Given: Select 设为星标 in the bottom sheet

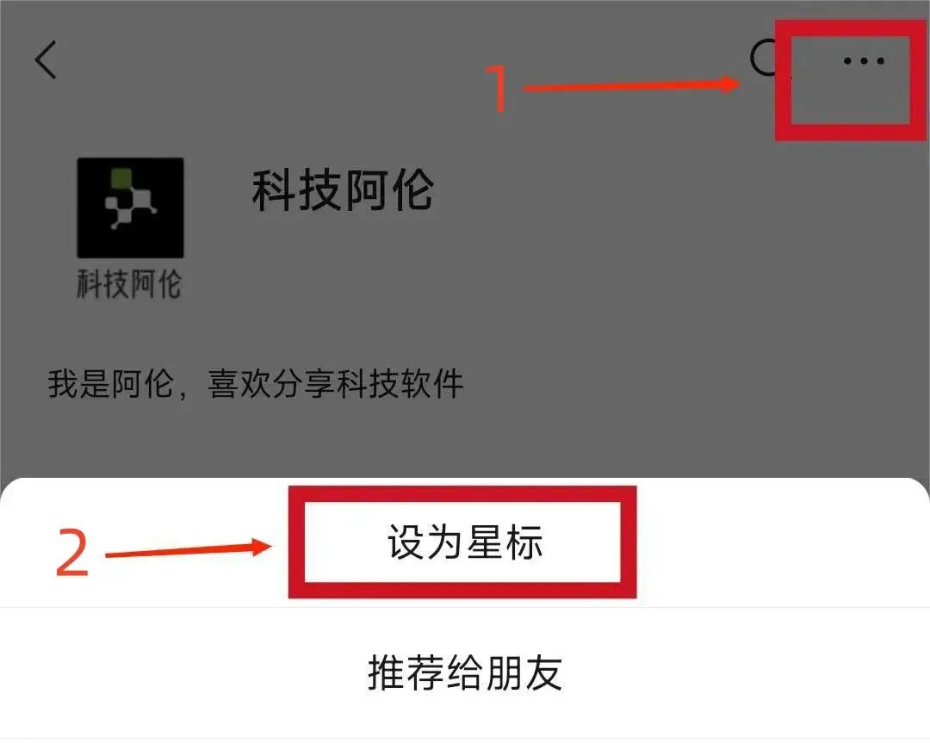Looking at the screenshot, I should click(x=465, y=542).
